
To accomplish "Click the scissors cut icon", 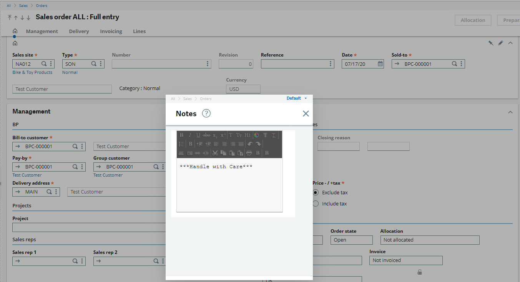I will (215, 153).
